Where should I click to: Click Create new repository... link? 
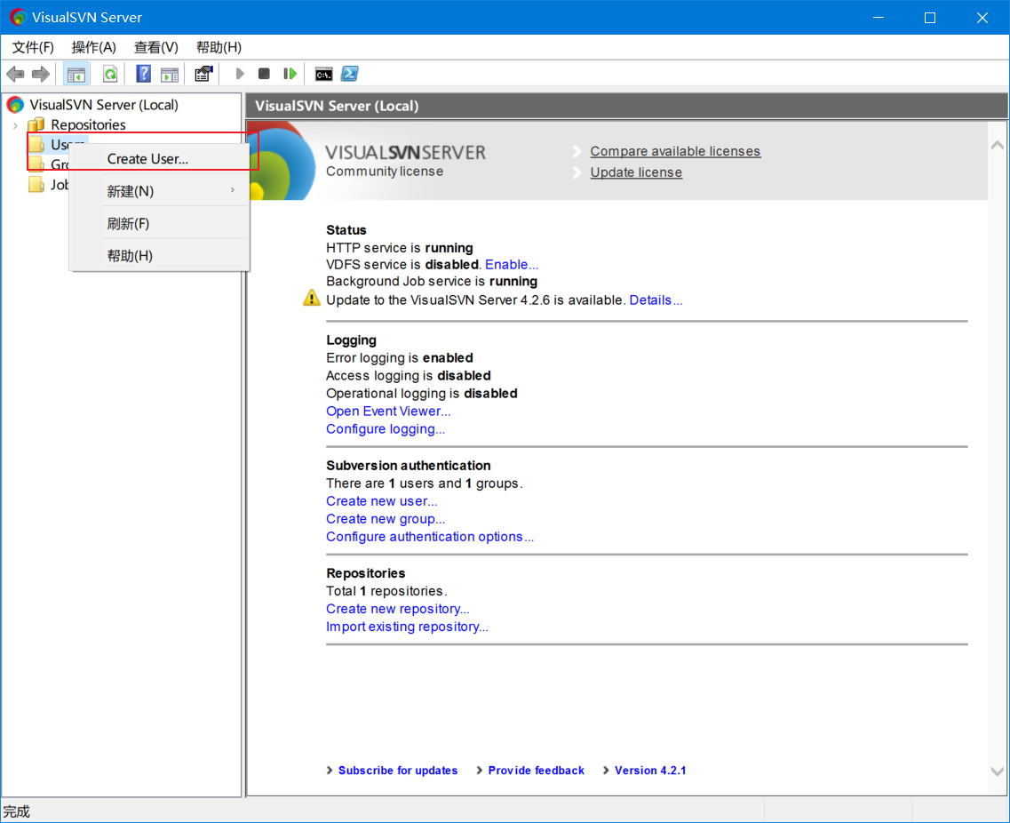coord(397,609)
